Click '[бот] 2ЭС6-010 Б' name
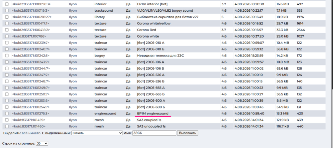 (151, 49)
